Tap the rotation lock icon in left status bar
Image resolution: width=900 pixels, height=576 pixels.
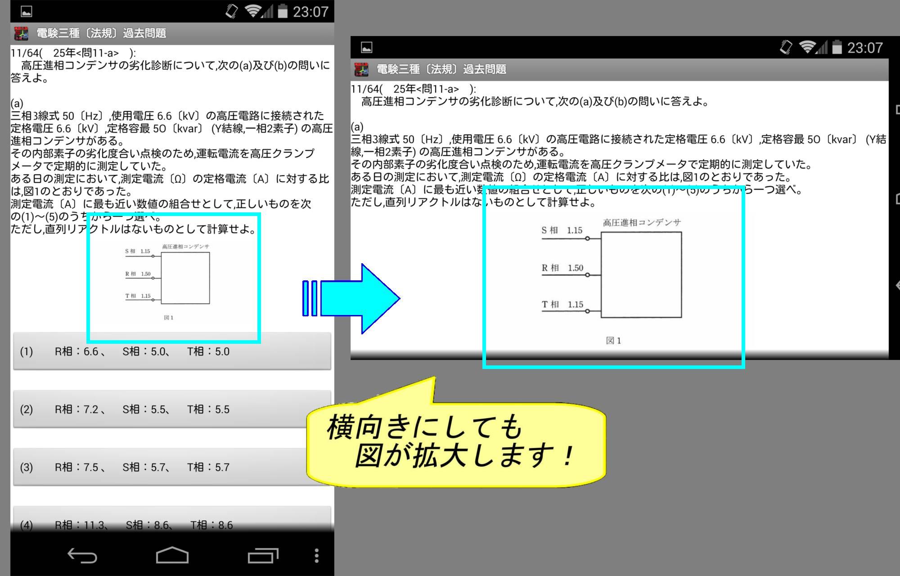[231, 11]
